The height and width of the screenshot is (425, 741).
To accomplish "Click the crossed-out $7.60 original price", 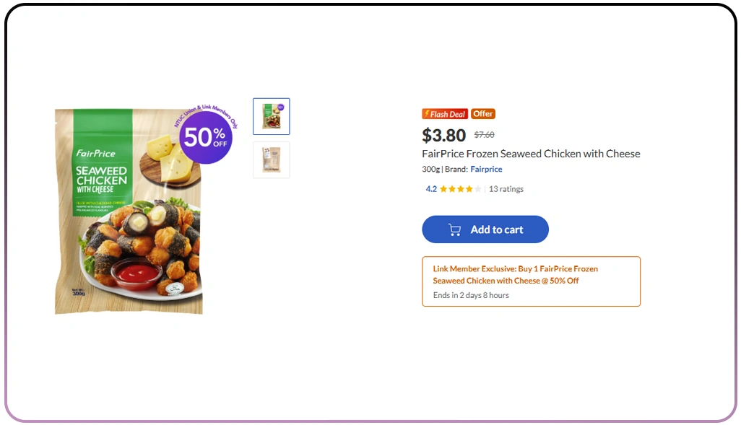I will click(x=484, y=135).
